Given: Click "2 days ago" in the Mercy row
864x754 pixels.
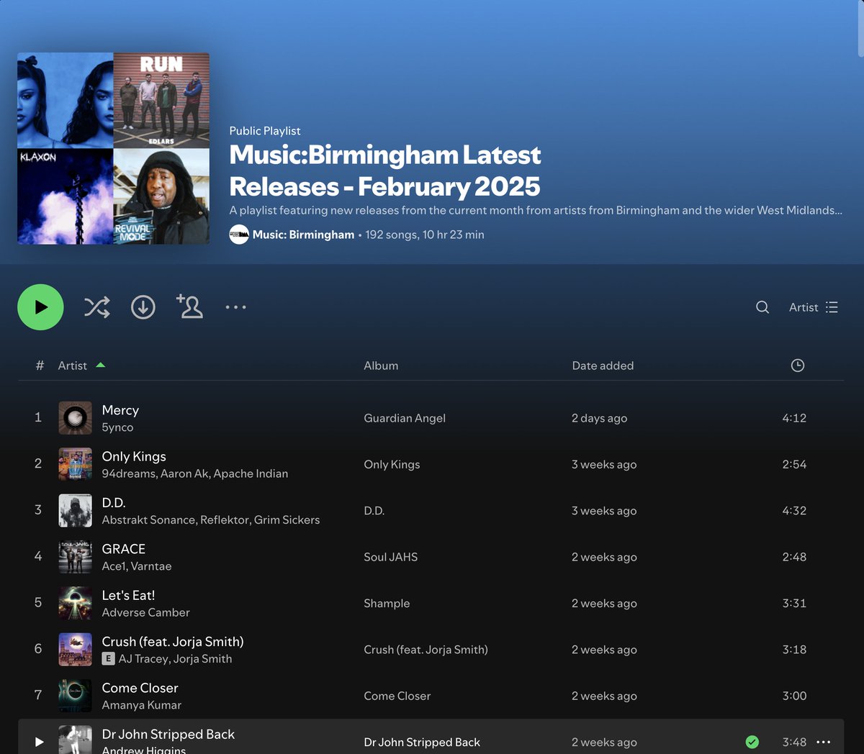Looking at the screenshot, I should (x=599, y=418).
